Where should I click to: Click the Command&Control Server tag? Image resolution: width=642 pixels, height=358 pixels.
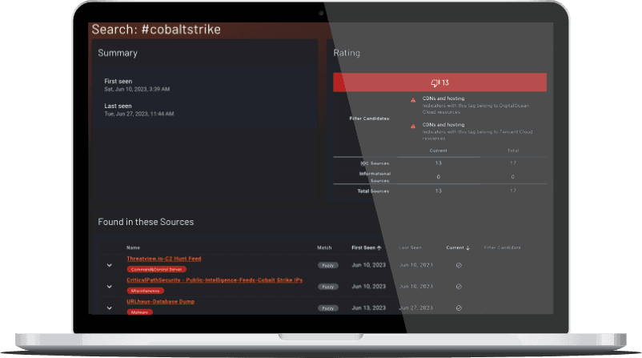(x=156, y=270)
